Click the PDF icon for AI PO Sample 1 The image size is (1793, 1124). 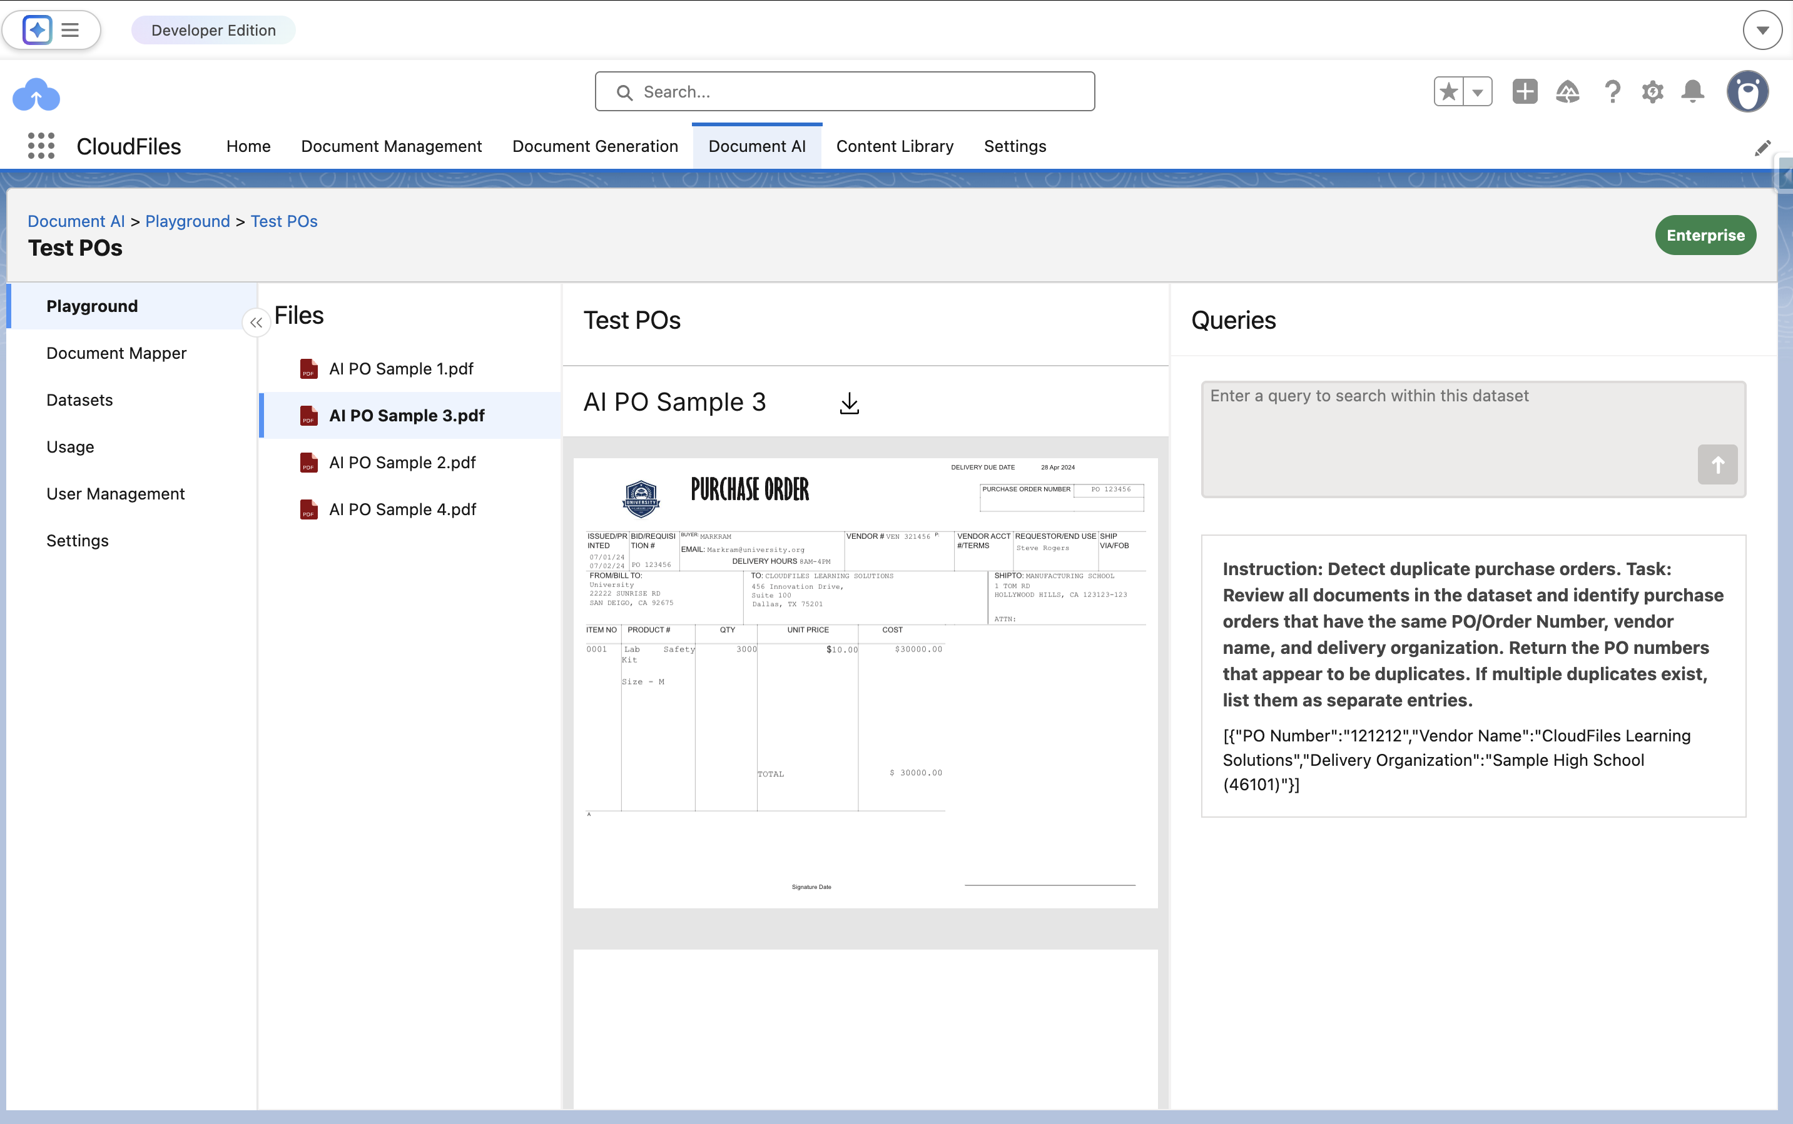(308, 369)
